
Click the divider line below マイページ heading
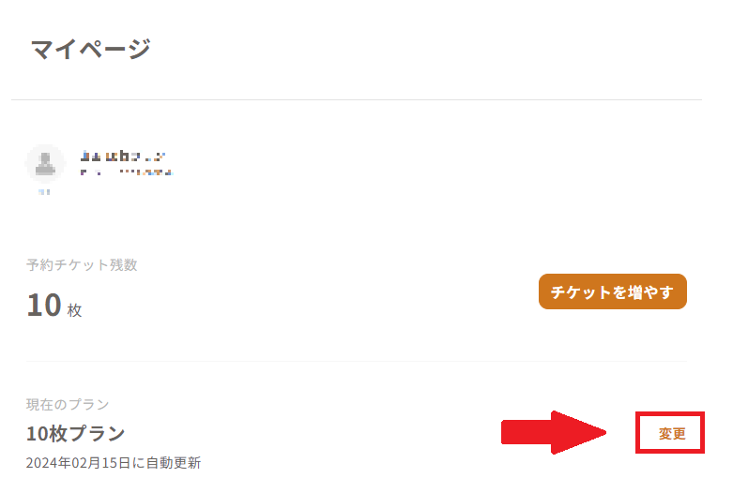click(357, 99)
